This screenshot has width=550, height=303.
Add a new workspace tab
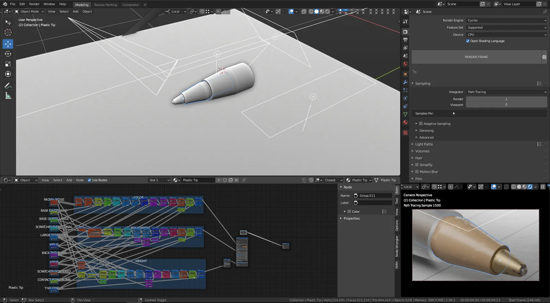(x=145, y=5)
